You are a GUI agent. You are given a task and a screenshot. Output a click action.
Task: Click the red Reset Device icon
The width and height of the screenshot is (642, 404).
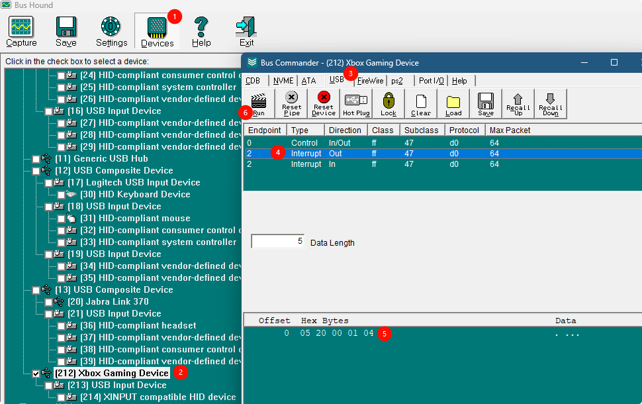click(x=324, y=97)
